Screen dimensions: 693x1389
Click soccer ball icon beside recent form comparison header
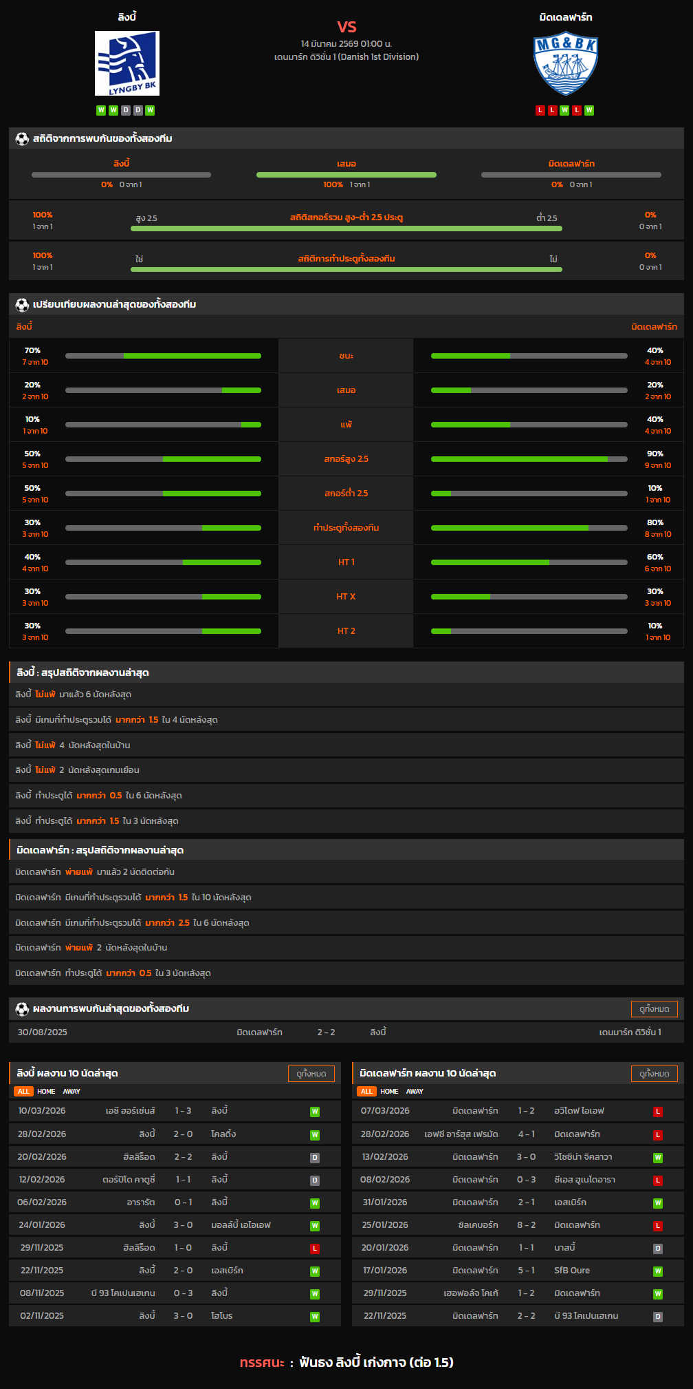pyautogui.click(x=22, y=304)
